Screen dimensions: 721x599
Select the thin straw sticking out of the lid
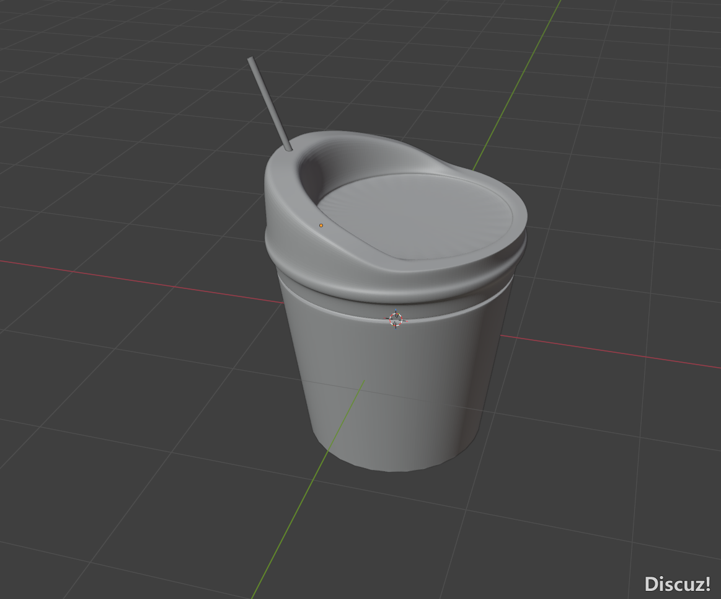[x=270, y=104]
